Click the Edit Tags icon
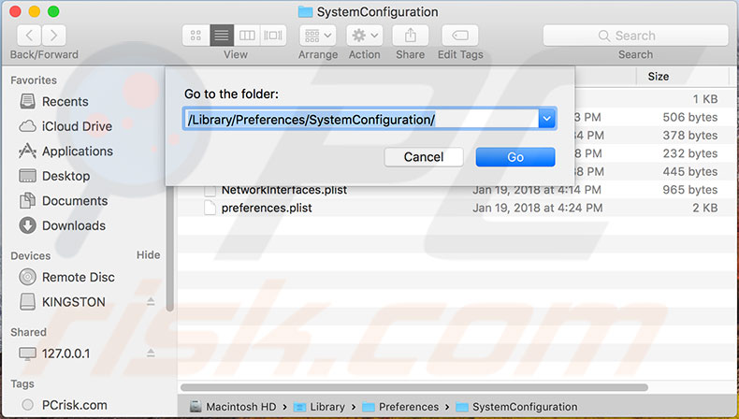 point(460,36)
